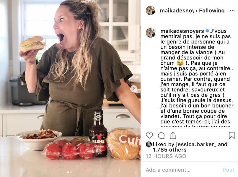Screen dimensions: 238x177
Task: Like the post with the heart icon
Action: click(x=149, y=136)
